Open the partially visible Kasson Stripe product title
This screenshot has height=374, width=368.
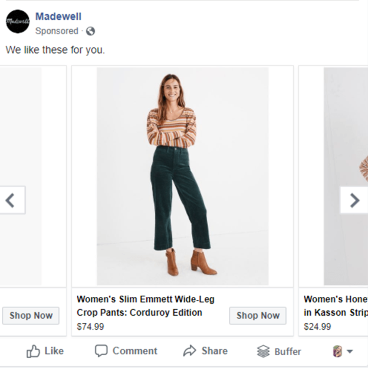[336, 306]
